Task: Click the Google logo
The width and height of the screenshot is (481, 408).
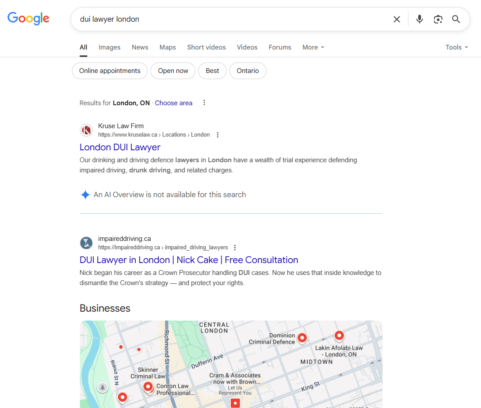Action: [x=28, y=19]
